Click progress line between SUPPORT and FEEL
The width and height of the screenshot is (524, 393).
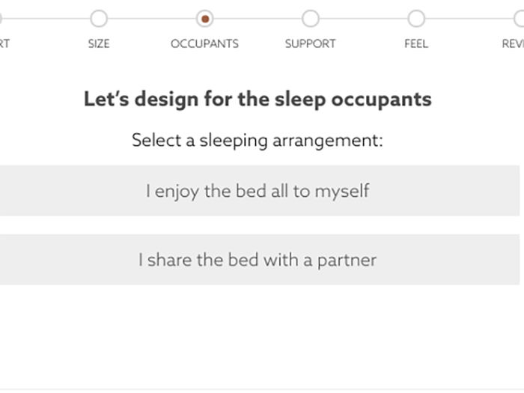363,19
